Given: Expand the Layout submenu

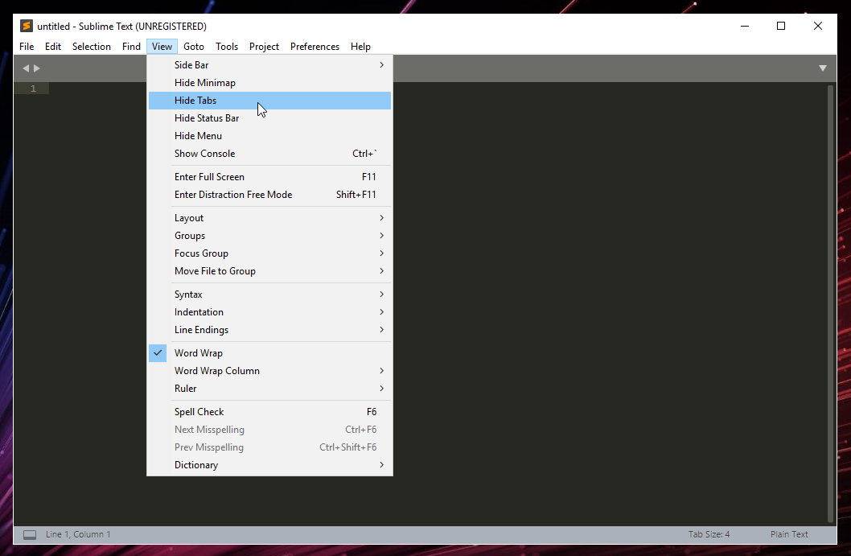Looking at the screenshot, I should tap(269, 218).
